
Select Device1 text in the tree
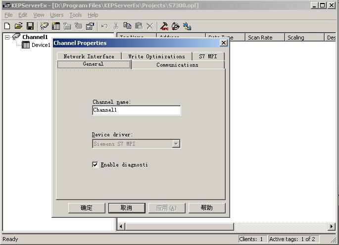pos(41,45)
